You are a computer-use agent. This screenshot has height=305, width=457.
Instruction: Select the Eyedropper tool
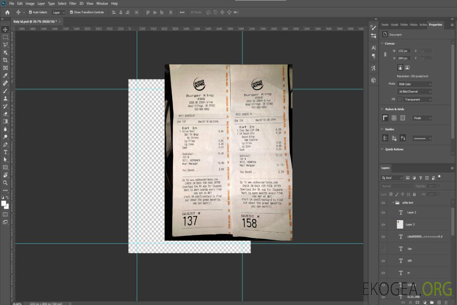click(x=5, y=75)
